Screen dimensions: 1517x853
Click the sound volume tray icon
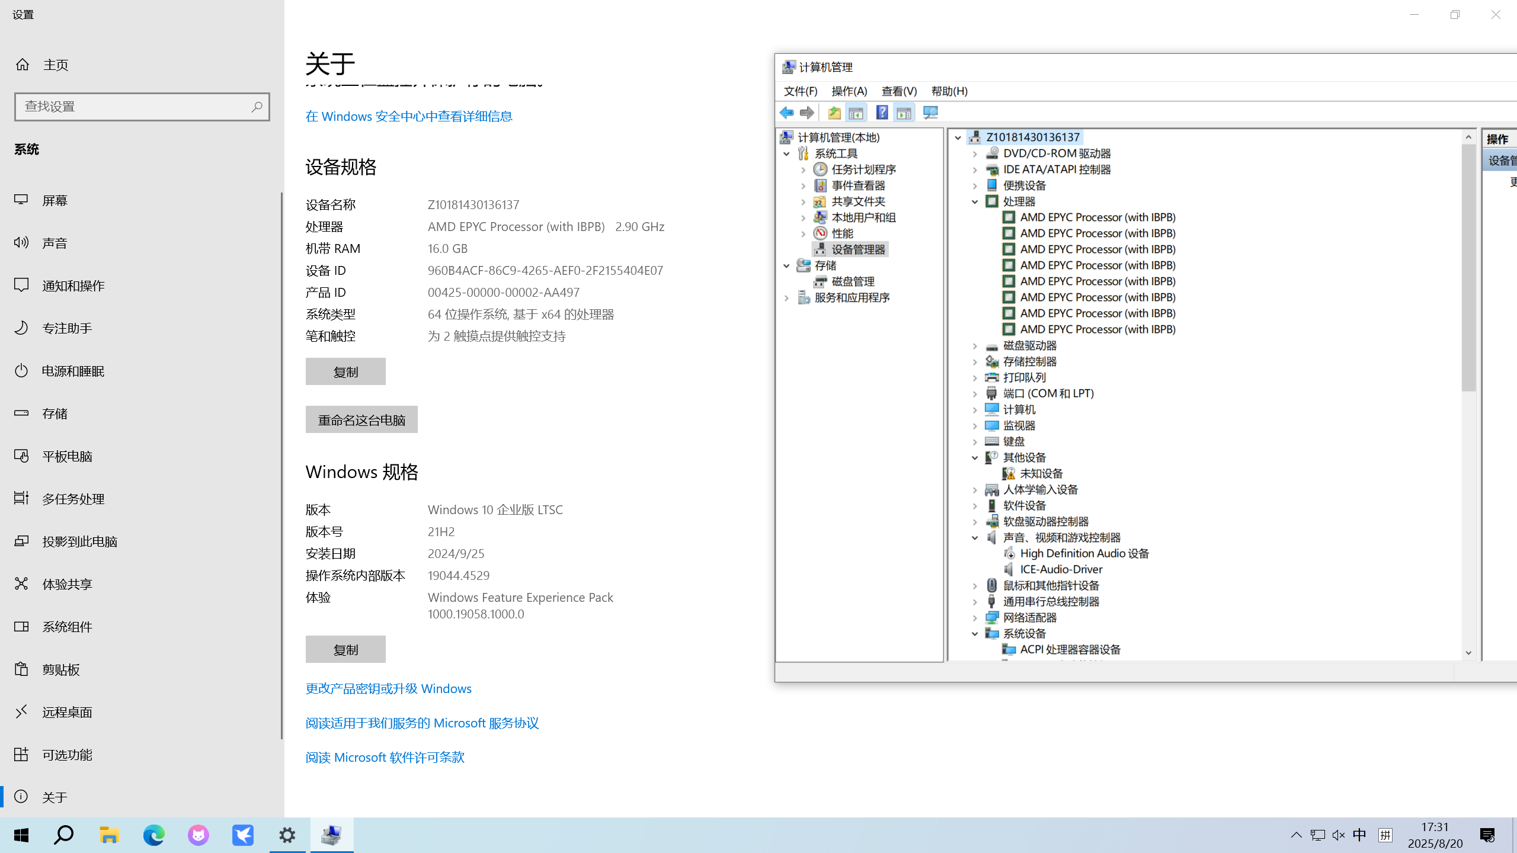tap(1338, 835)
